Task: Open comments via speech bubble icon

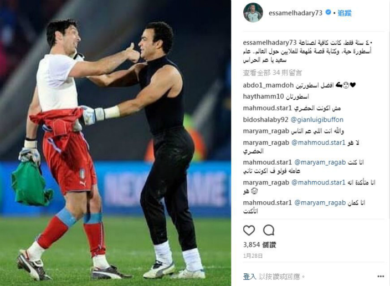Action: (x=269, y=230)
